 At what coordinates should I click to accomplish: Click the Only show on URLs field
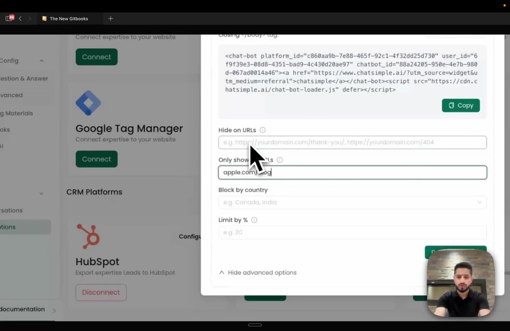tap(353, 172)
